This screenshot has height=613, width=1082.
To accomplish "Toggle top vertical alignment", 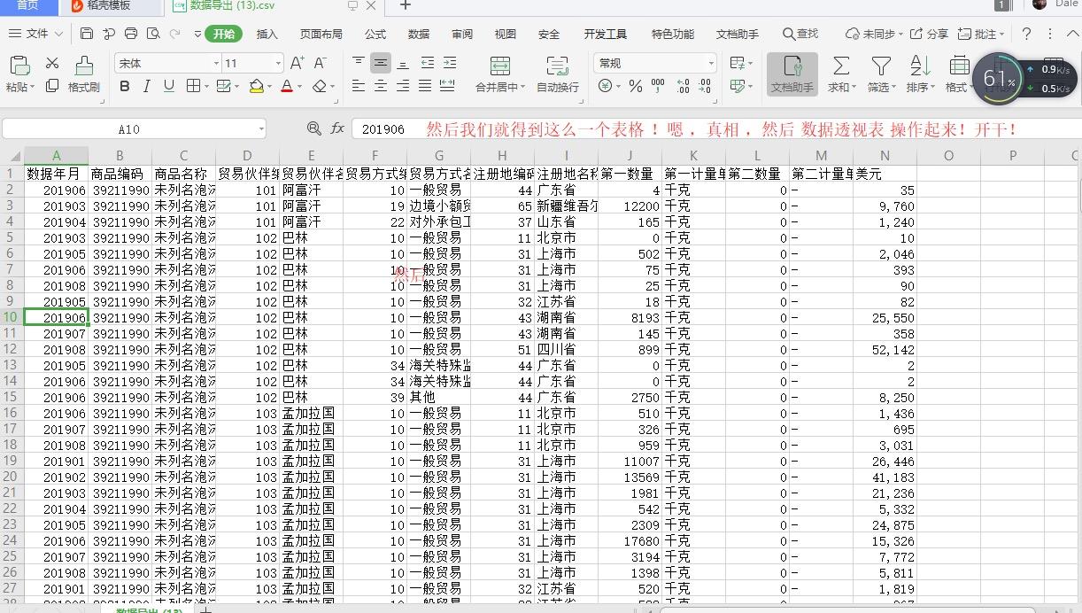I will tap(359, 63).
